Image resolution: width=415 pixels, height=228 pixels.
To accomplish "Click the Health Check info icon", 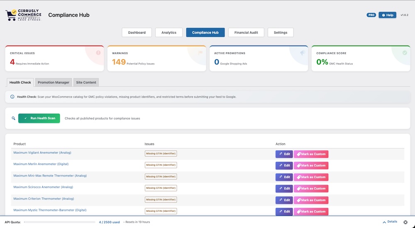I will (x=12, y=97).
